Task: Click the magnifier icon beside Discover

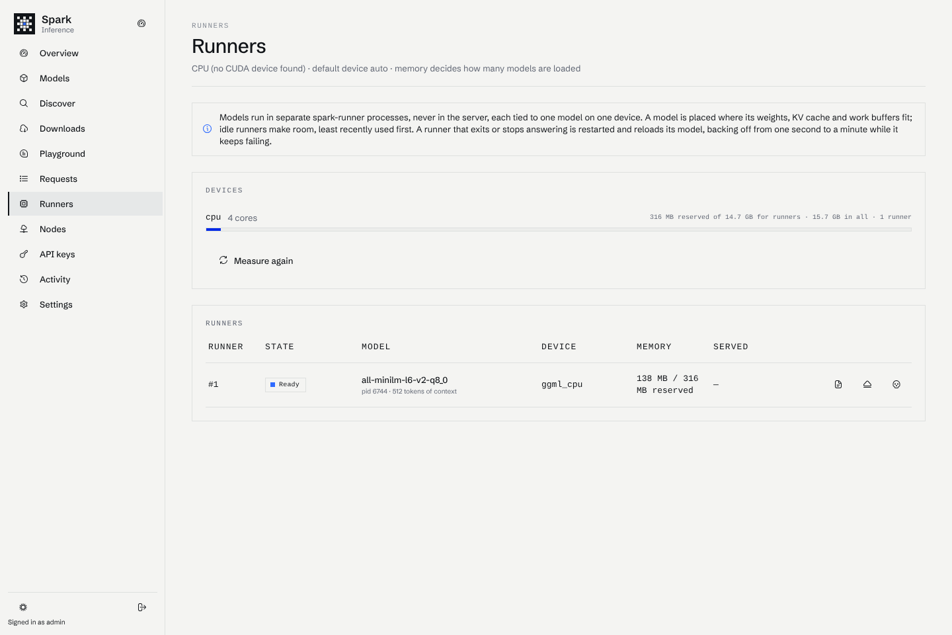Action: [24, 103]
